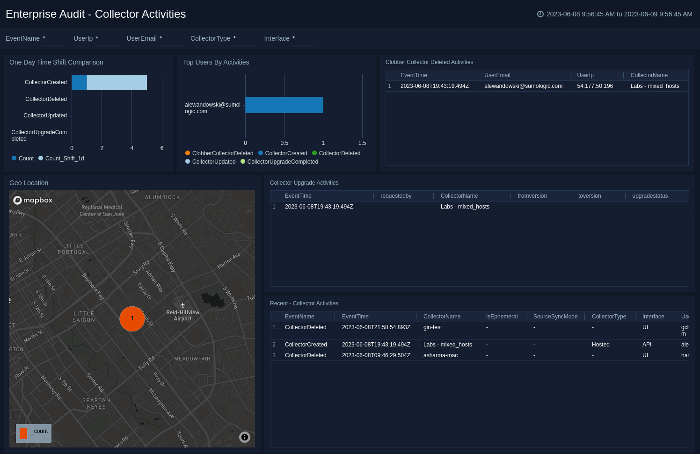700x454 pixels.
Task: Click the EventName filter field
Action: [x=54, y=39]
